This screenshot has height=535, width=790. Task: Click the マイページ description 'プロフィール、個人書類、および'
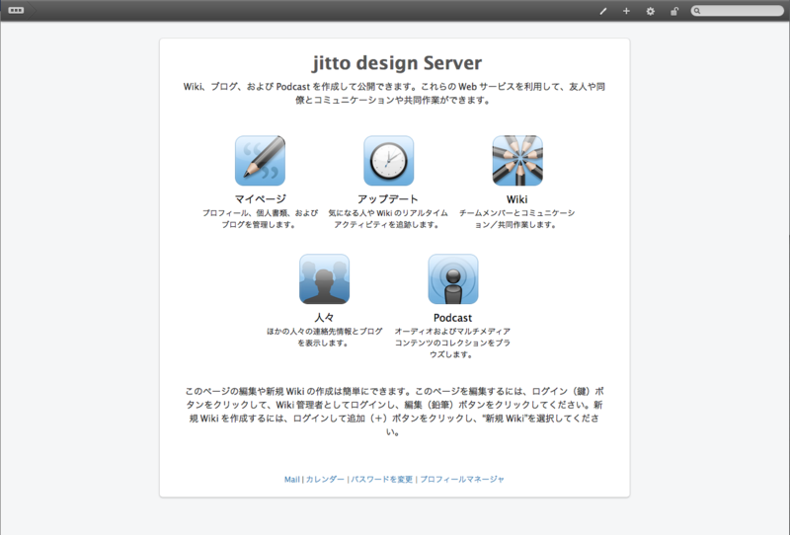[260, 213]
